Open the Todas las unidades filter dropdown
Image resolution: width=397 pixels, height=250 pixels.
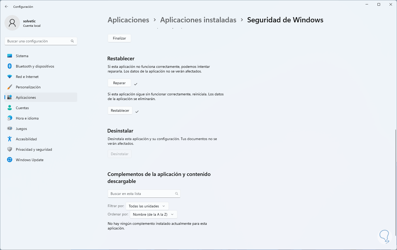tap(147, 206)
